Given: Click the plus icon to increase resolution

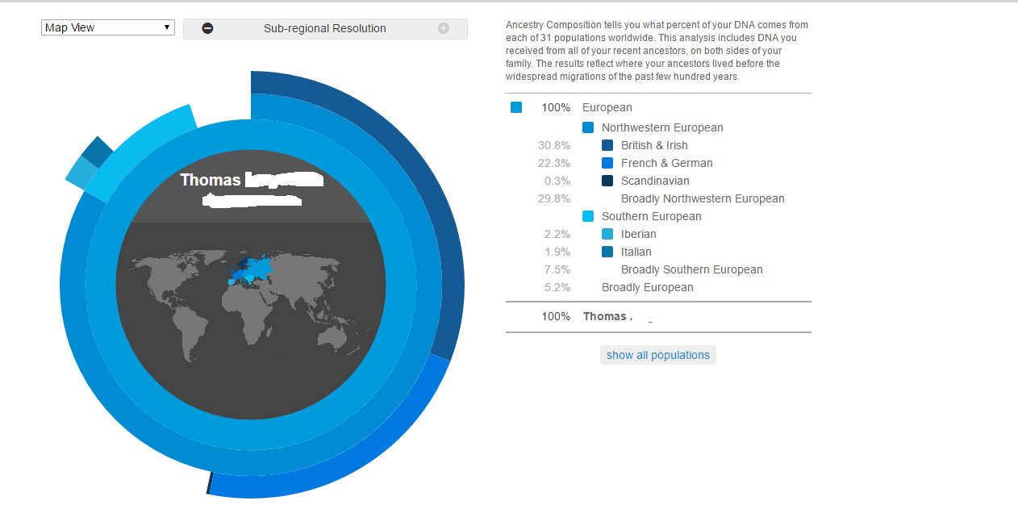Looking at the screenshot, I should (444, 28).
